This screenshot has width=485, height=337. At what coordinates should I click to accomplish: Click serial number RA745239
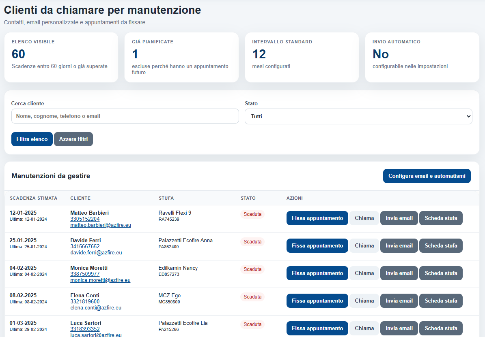pos(169,220)
